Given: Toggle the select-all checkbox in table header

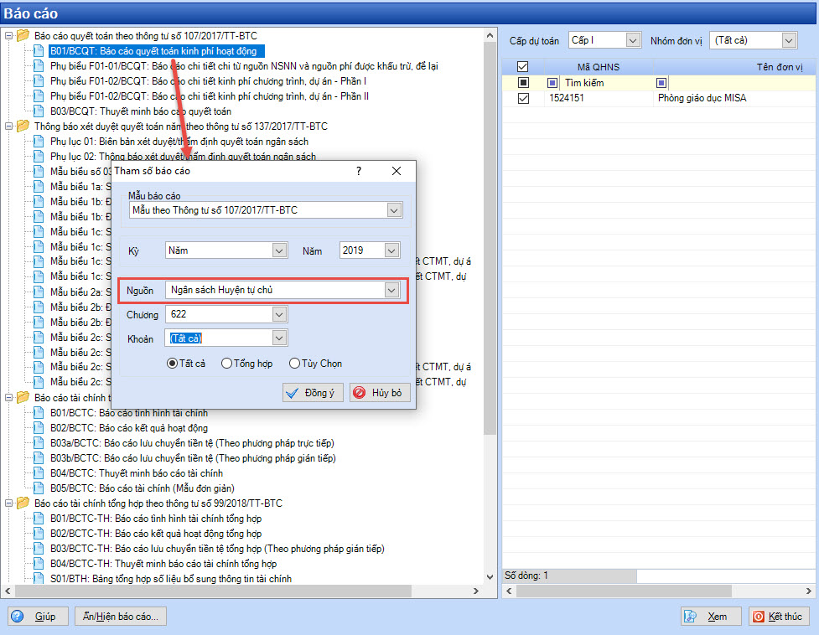Looking at the screenshot, I should pos(523,67).
